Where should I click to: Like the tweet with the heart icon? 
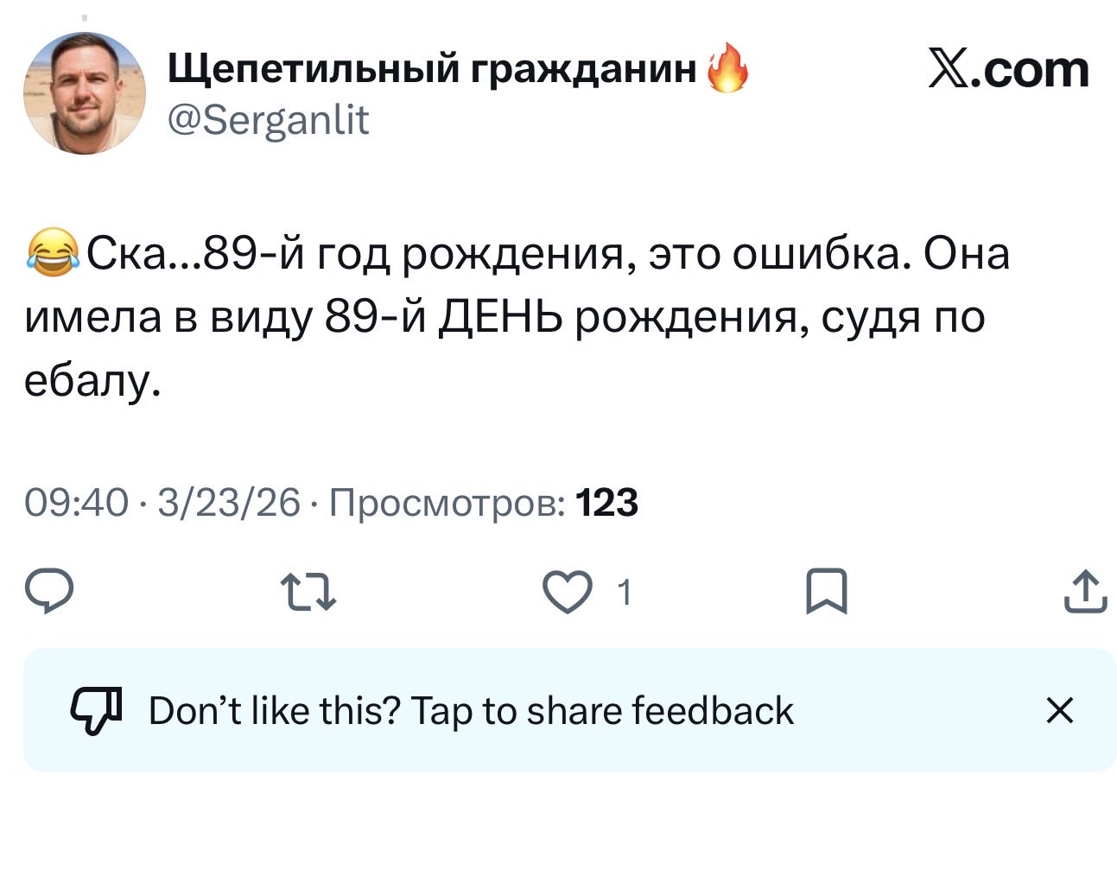(x=566, y=593)
